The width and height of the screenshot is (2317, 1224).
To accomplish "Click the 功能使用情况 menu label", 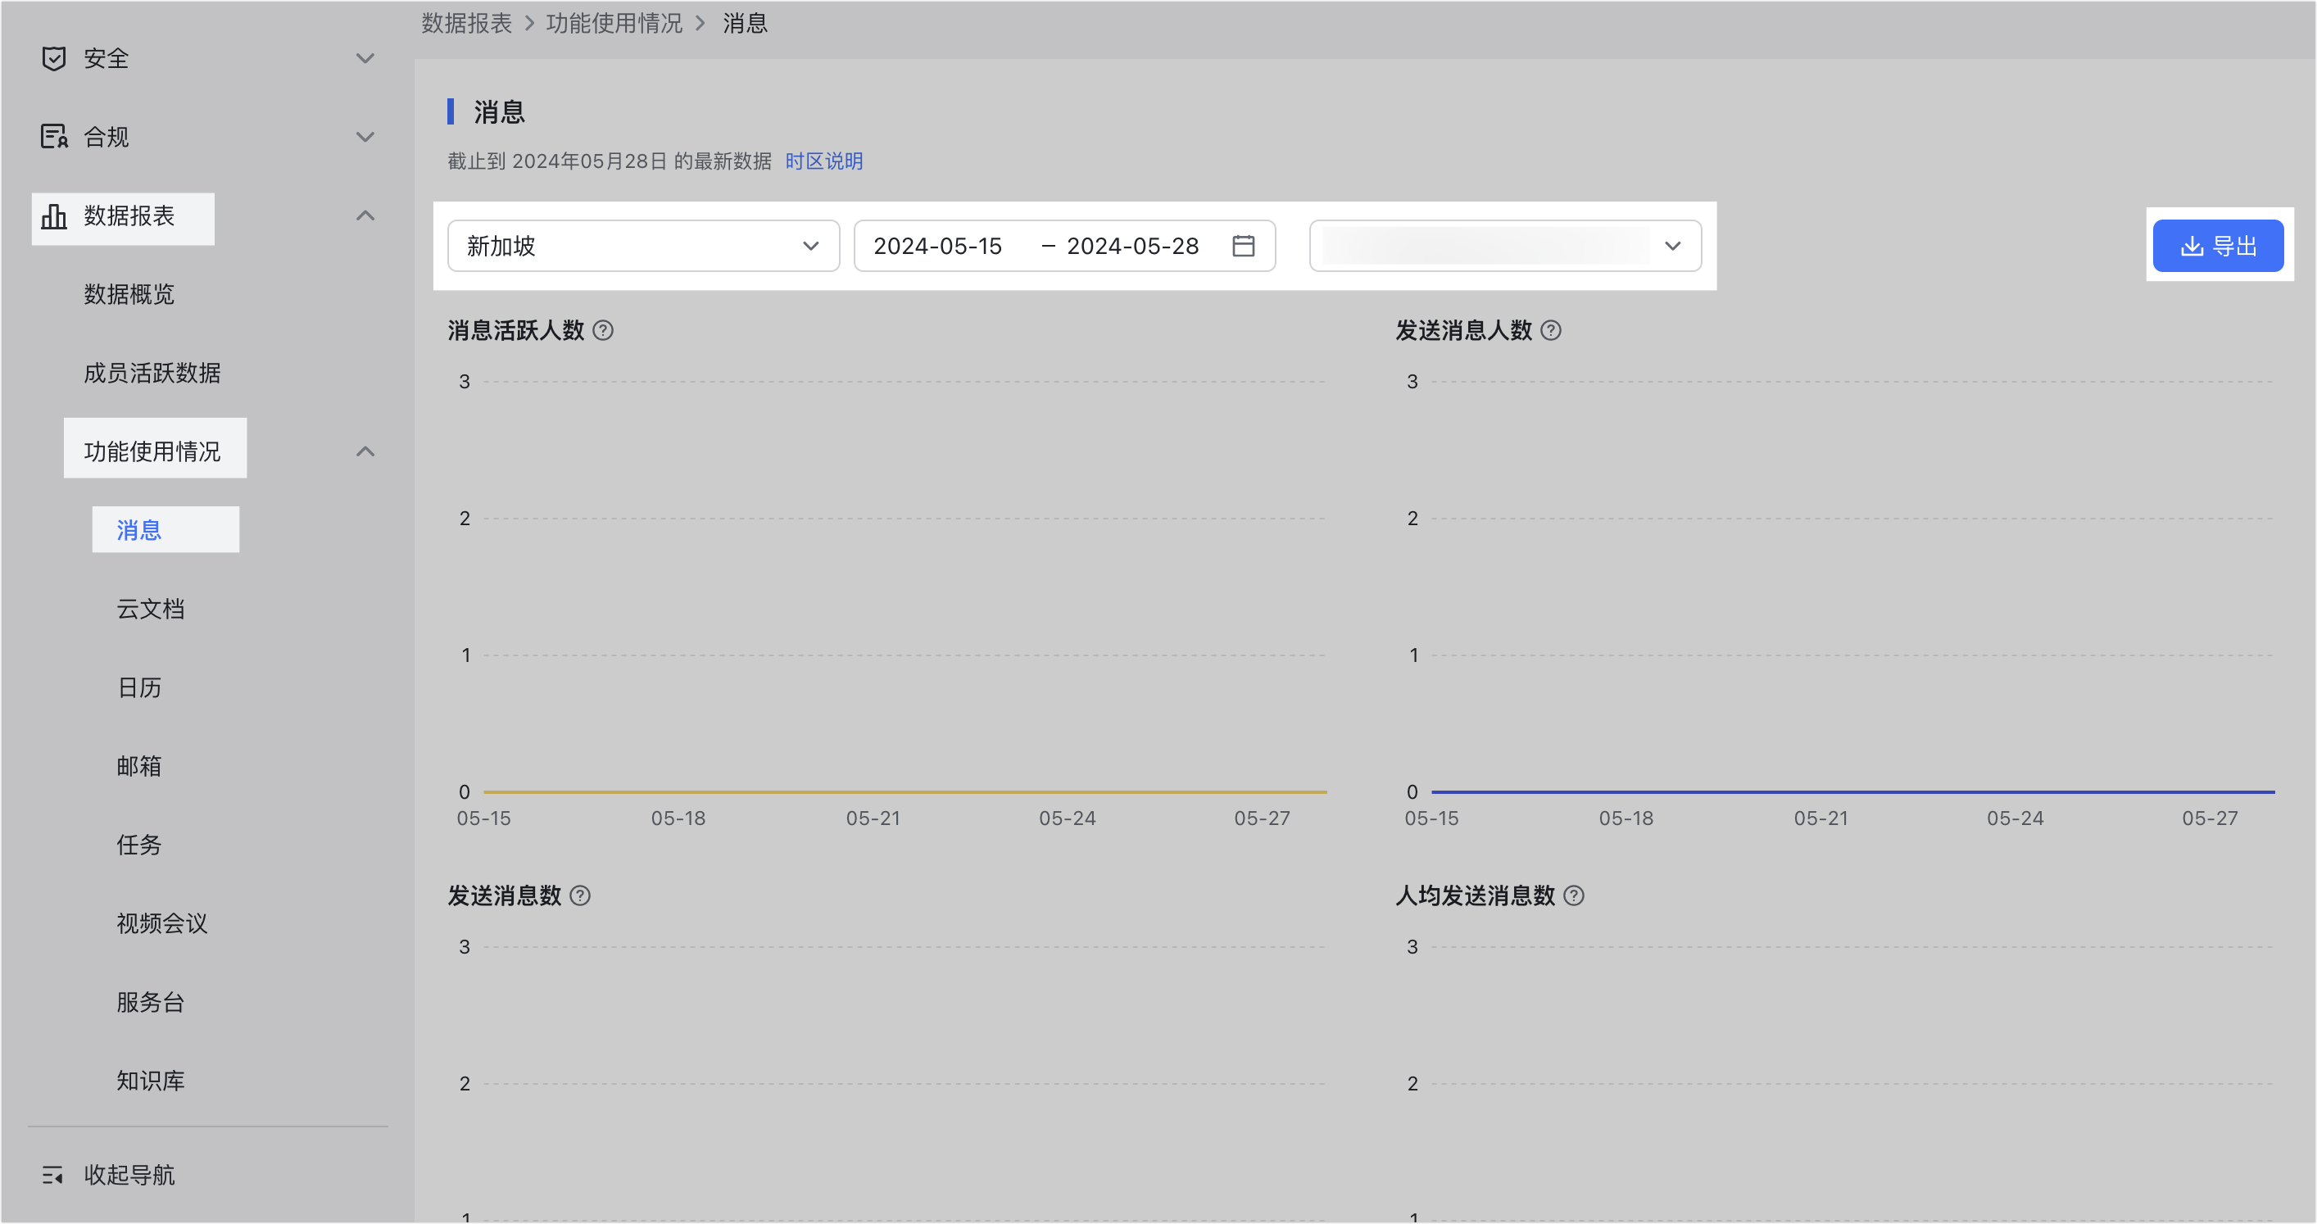I will [152, 451].
